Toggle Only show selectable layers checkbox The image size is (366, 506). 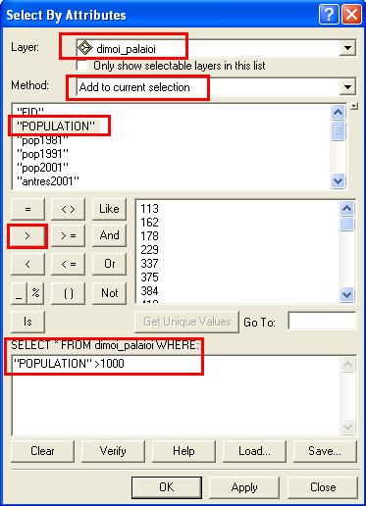pos(82,66)
